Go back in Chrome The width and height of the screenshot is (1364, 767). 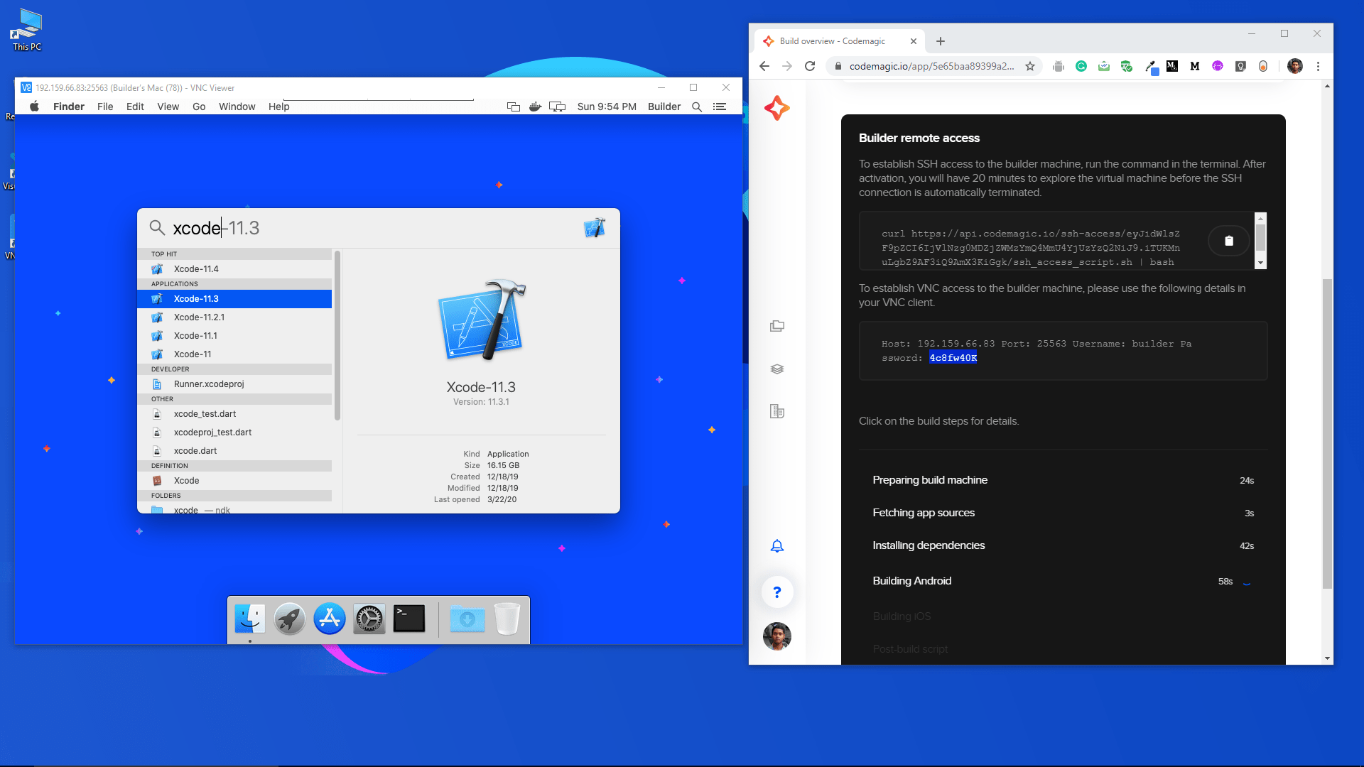764,66
